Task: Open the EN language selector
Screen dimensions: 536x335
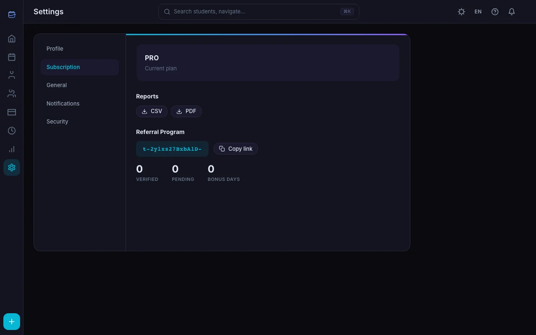Action: click(478, 12)
